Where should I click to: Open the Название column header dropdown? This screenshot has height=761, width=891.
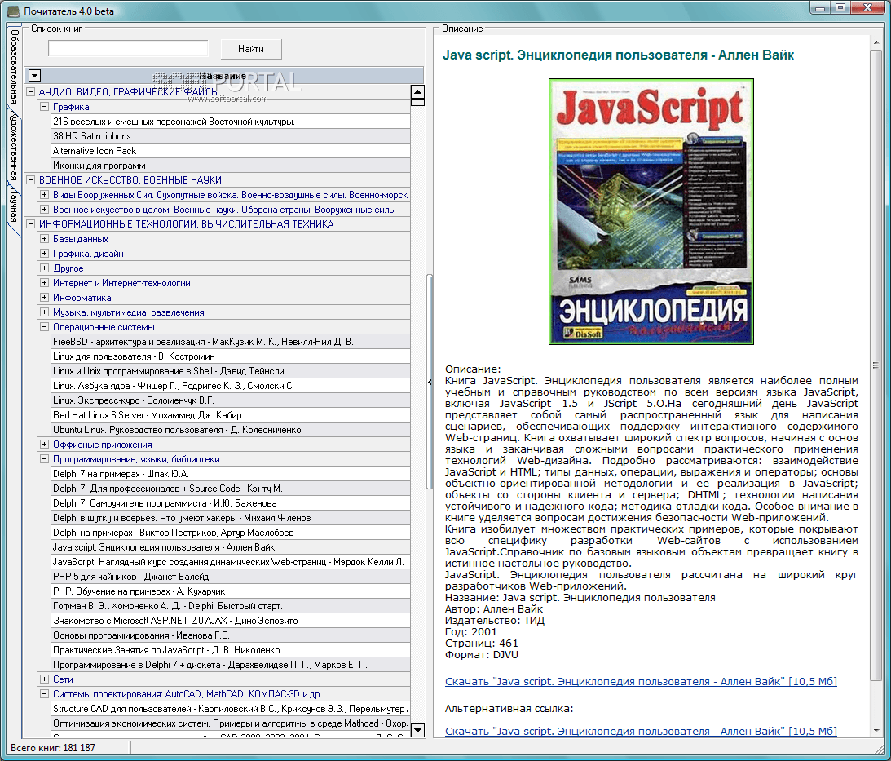point(35,76)
